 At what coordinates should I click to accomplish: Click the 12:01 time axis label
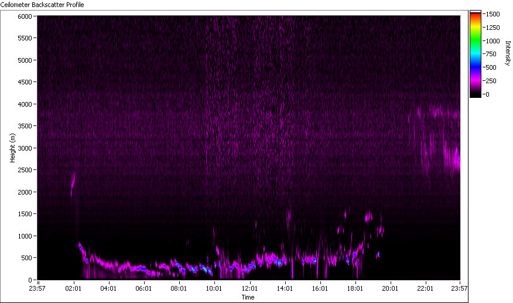click(249, 288)
